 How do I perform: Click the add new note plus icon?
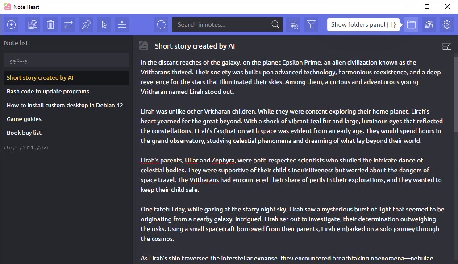pyautogui.click(x=11, y=25)
